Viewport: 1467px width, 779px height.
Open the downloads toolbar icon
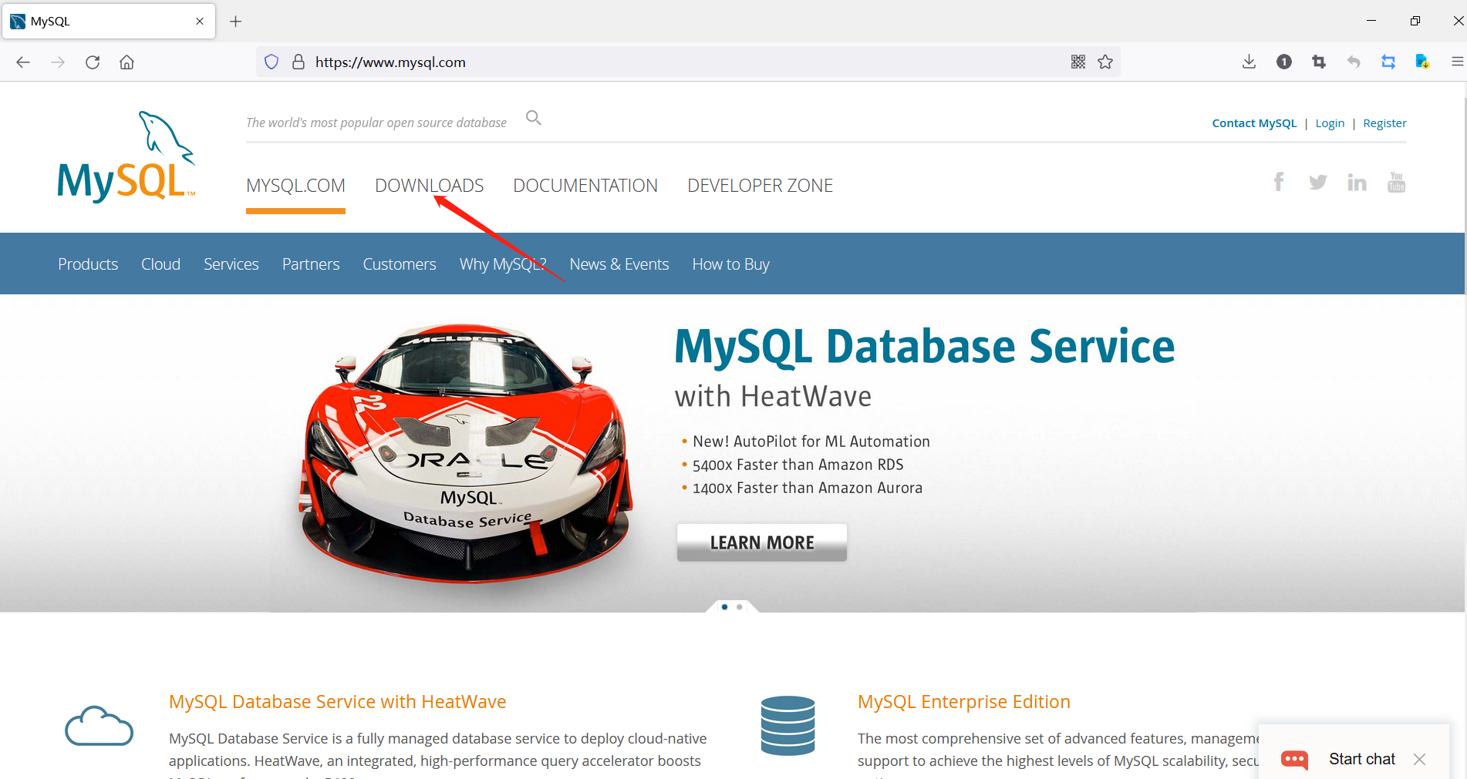[x=1249, y=62]
